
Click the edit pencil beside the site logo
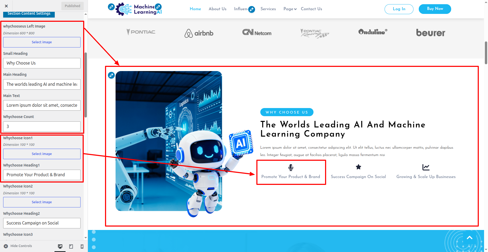click(111, 7)
